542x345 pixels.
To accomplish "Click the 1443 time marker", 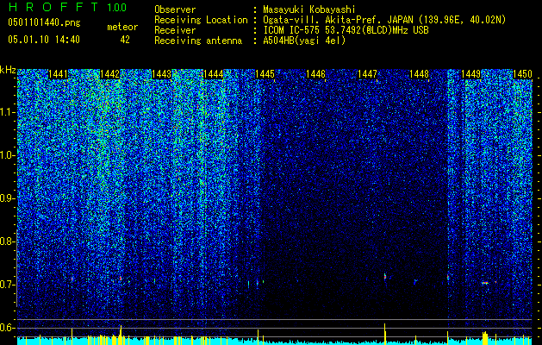I will click(x=161, y=74).
